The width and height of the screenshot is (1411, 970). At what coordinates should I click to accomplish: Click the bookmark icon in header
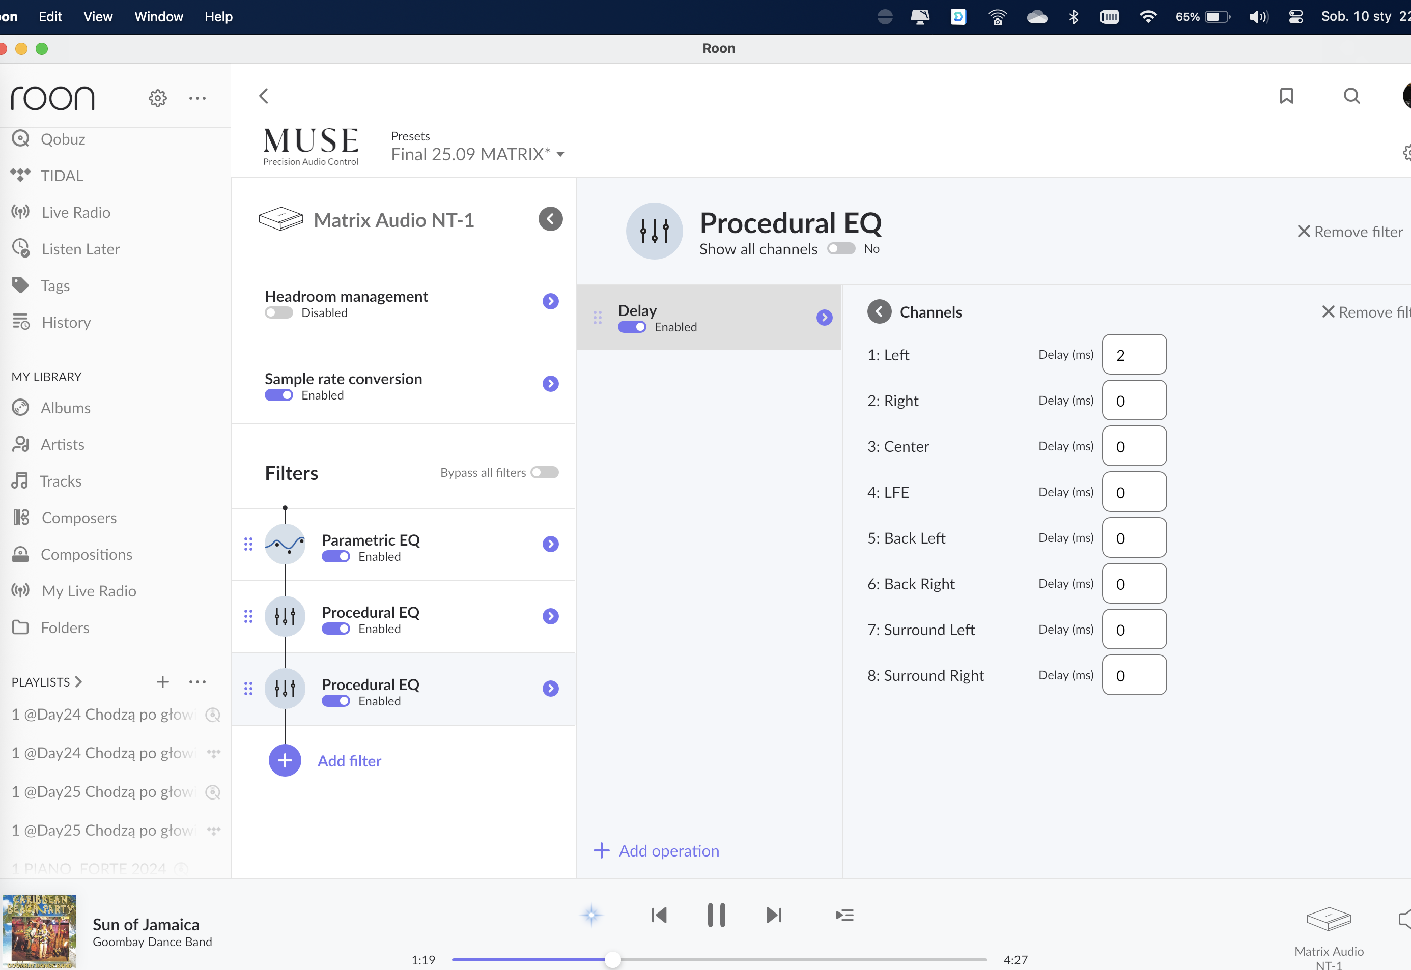1286,96
